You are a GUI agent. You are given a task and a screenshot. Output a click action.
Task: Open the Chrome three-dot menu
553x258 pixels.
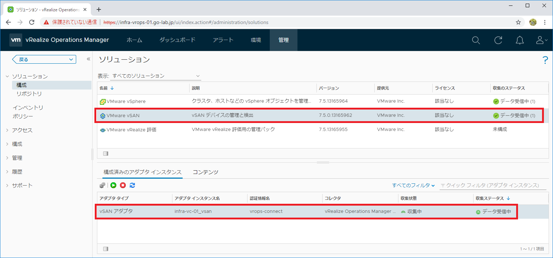click(545, 22)
